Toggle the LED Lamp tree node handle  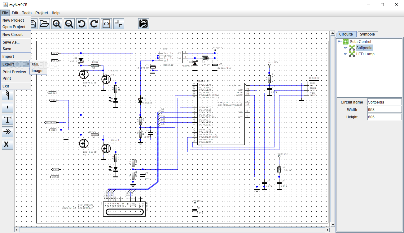(345, 54)
